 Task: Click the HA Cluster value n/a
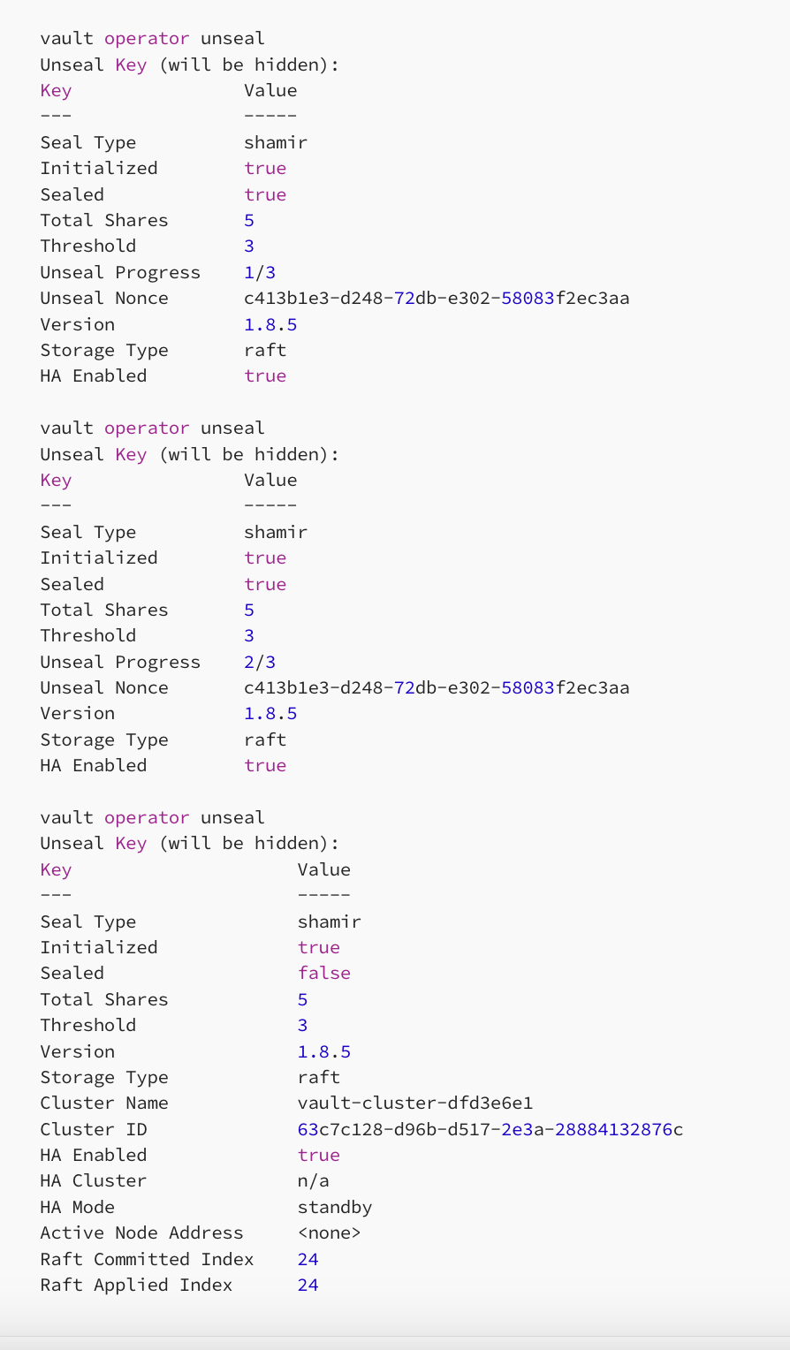point(313,1180)
